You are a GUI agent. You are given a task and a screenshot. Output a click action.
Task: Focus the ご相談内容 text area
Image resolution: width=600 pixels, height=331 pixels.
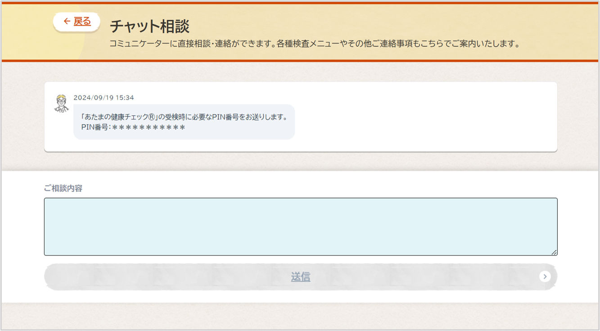coord(300,226)
